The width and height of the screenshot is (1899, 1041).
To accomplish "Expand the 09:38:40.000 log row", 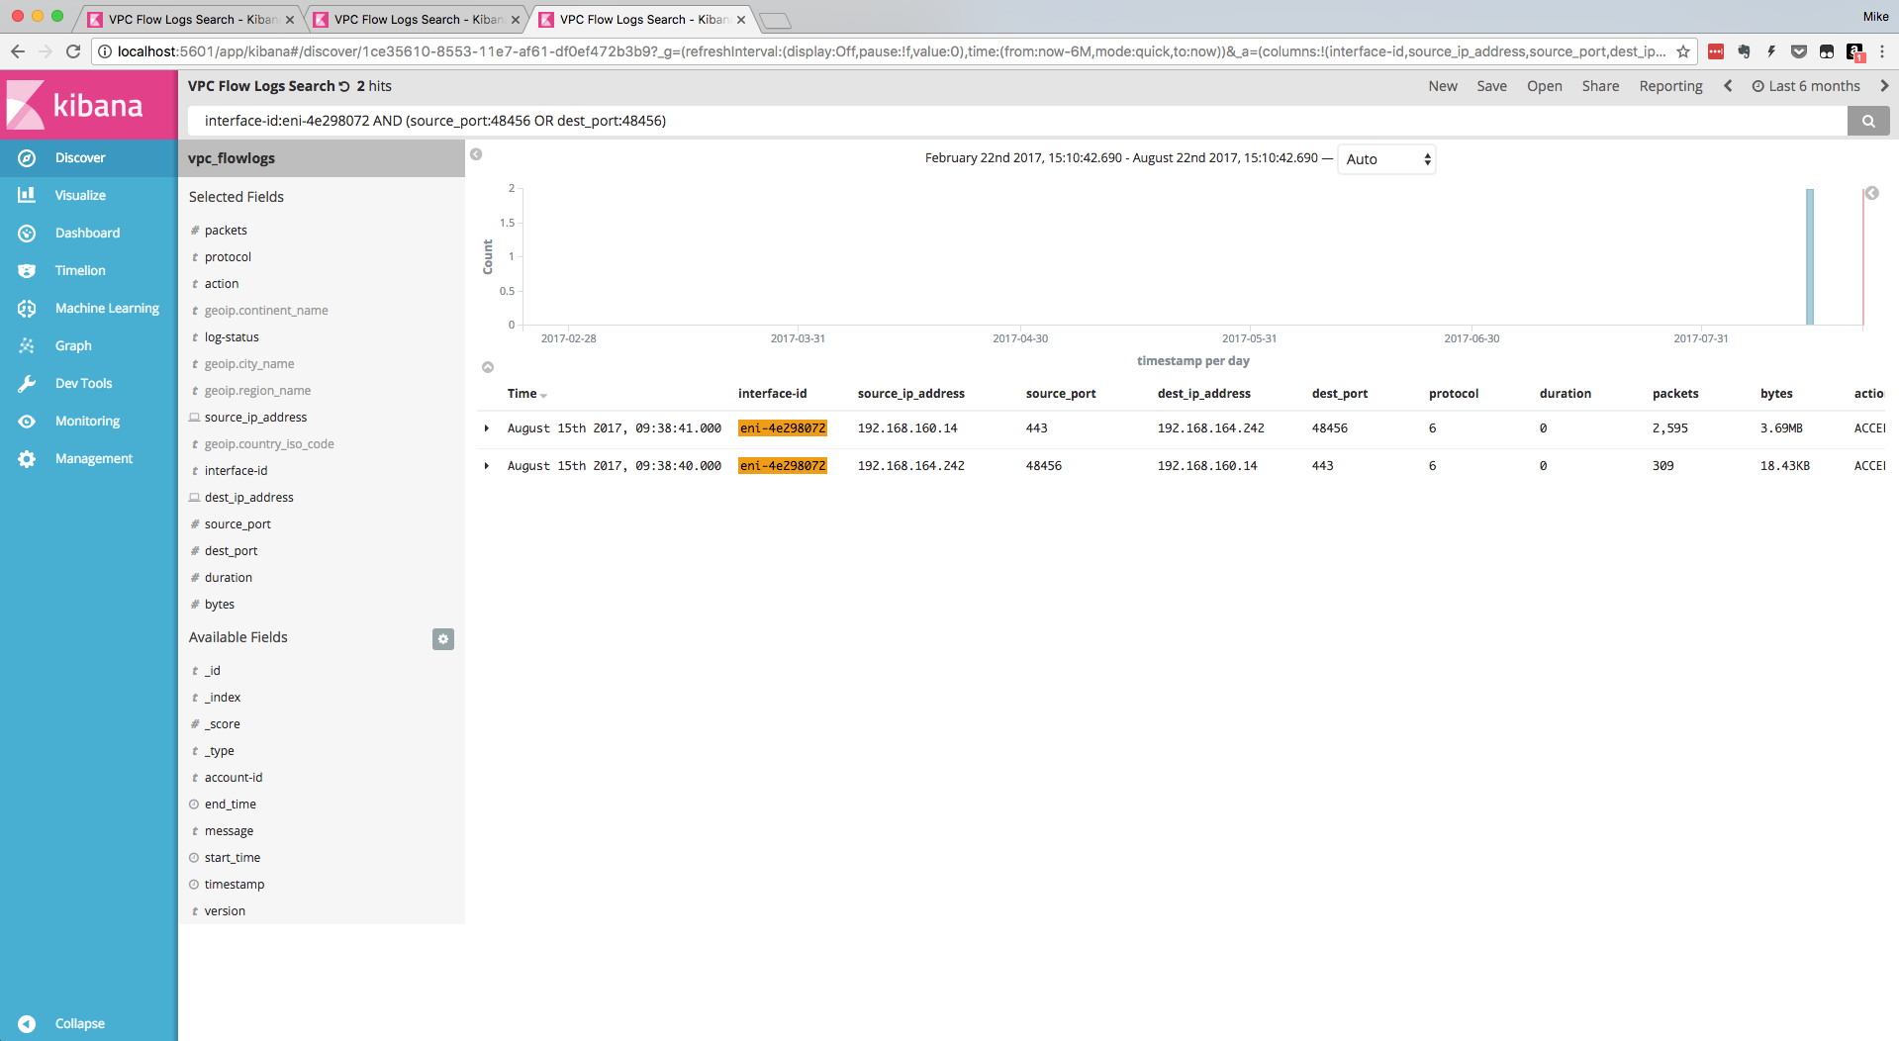I will pyautogui.click(x=487, y=466).
